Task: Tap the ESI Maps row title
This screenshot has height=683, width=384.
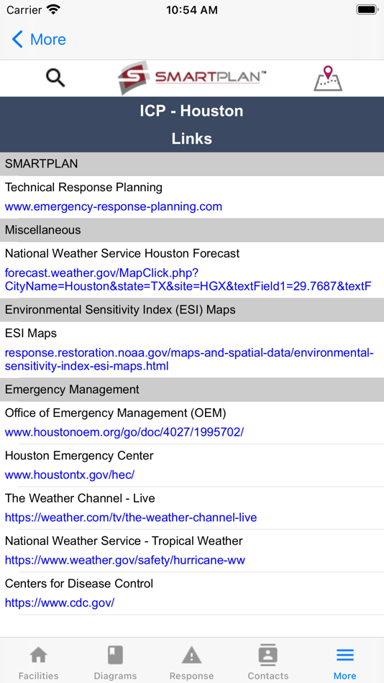Action: coord(30,333)
